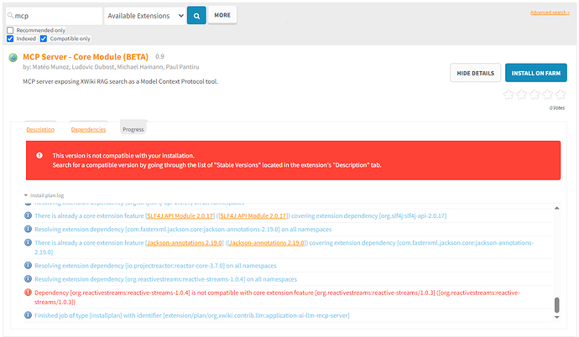Click the log scrollbar thumb
The image size is (579, 337).
557,305
